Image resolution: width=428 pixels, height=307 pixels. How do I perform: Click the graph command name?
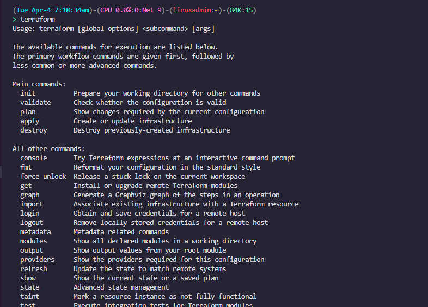coord(30,195)
